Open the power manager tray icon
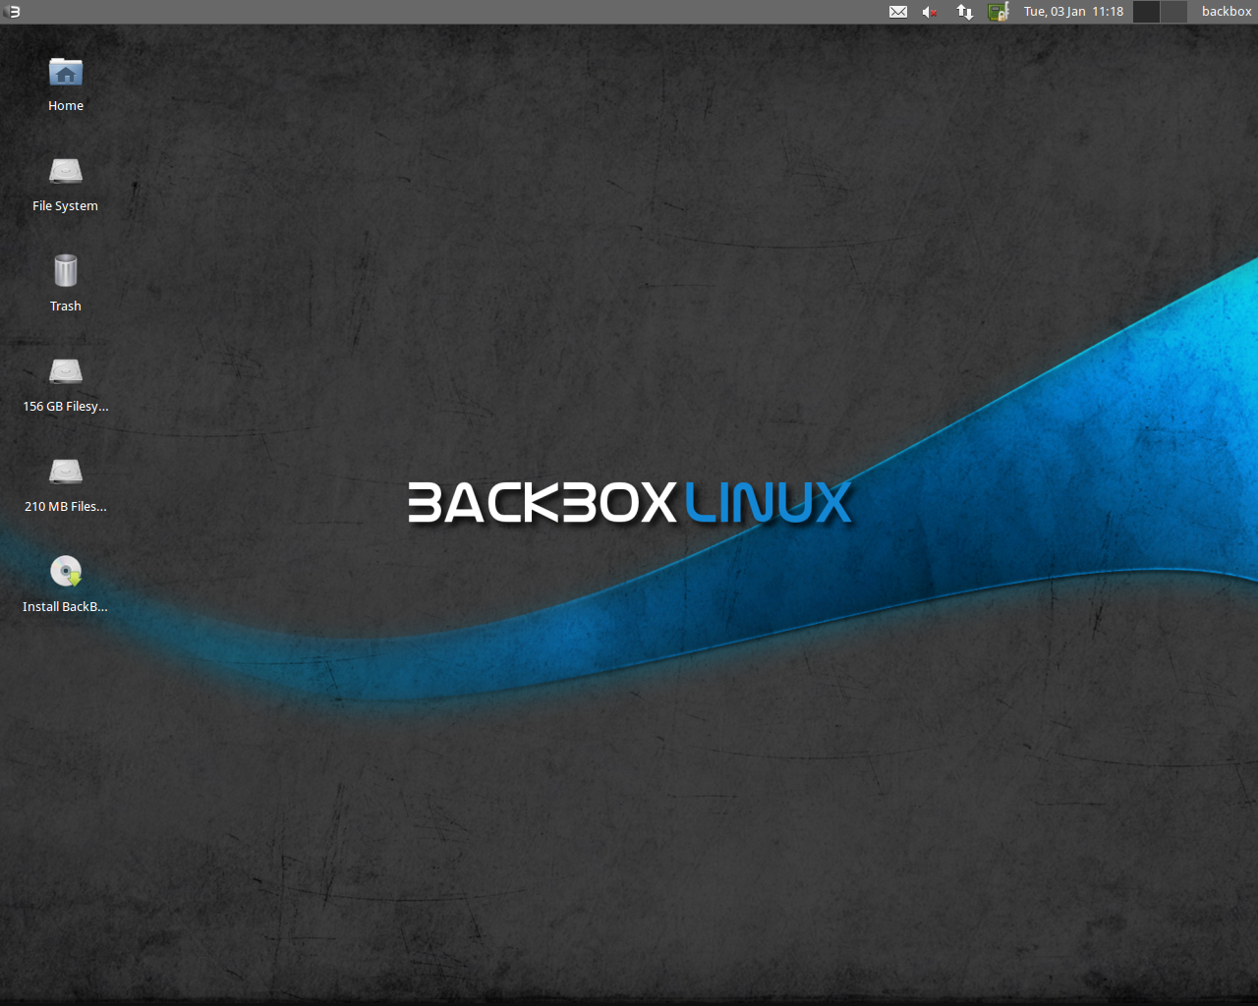1258x1006 pixels. tap(999, 12)
